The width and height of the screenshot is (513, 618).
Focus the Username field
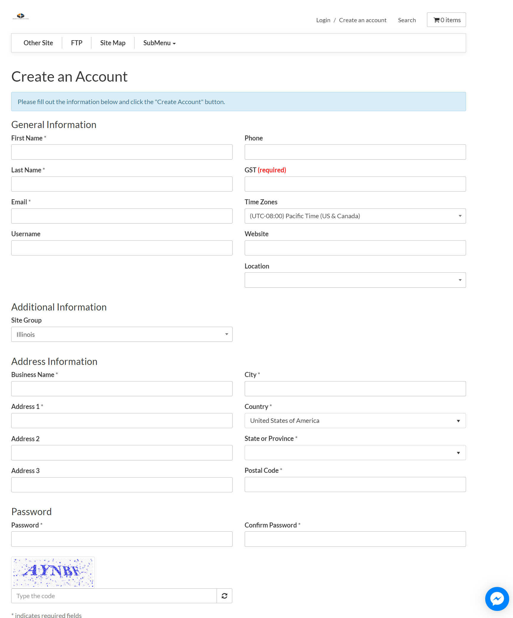122,248
